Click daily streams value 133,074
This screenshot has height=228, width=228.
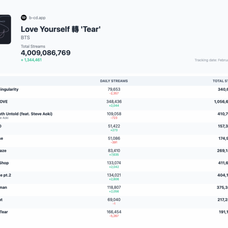pos(114,163)
